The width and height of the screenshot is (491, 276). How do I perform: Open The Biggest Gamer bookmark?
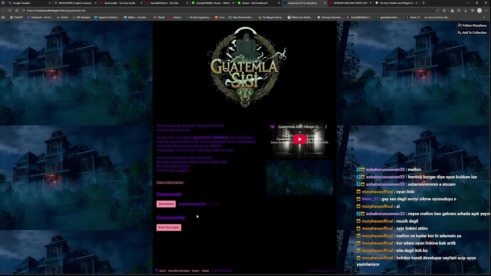[x=270, y=17]
